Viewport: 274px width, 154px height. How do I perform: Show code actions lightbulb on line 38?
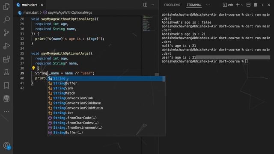click(x=33, y=68)
